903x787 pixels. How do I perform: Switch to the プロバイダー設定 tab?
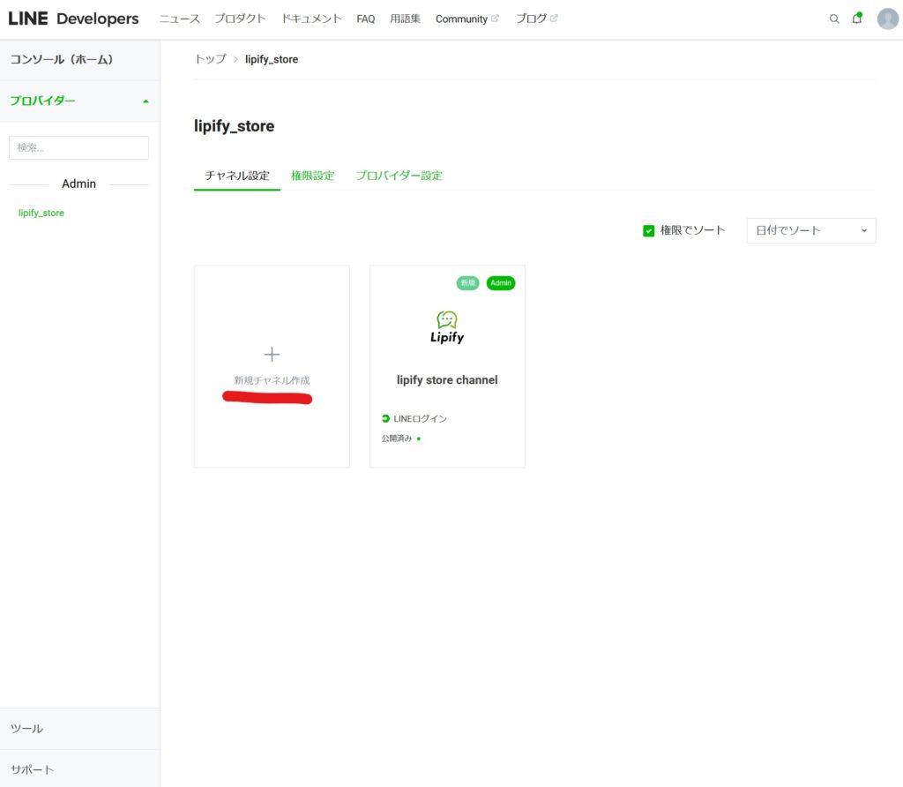[399, 176]
